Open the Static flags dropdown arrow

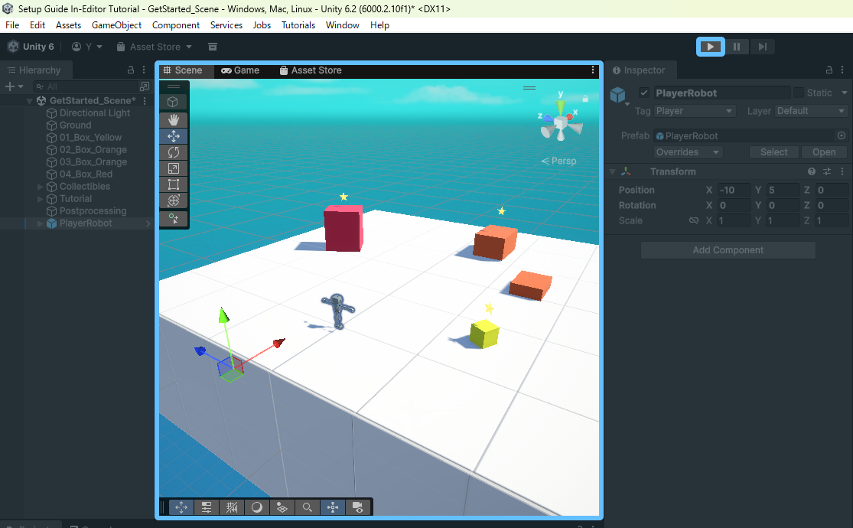pos(845,93)
